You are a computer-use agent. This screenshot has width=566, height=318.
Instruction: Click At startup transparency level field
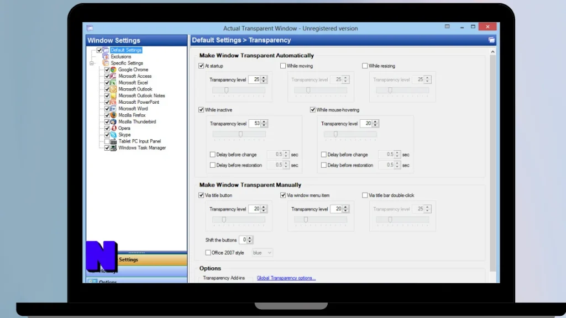click(x=254, y=79)
